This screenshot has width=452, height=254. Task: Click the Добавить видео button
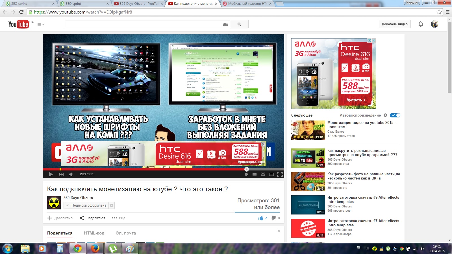tap(395, 24)
